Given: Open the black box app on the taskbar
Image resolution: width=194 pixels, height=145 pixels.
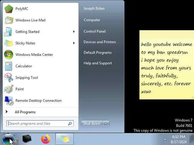Looking at the screenshot, I should [x=27, y=139].
